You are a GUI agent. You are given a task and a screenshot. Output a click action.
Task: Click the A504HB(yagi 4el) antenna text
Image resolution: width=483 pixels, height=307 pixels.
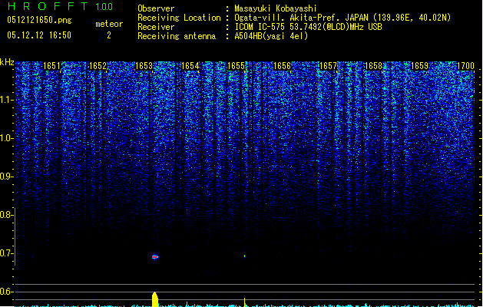coord(271,36)
